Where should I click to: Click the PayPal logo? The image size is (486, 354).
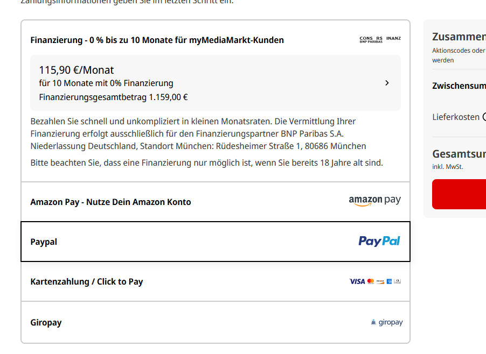(379, 242)
